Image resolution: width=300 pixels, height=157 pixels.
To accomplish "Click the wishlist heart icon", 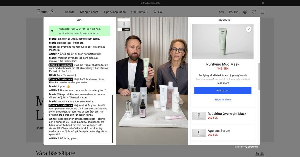I will point(254,12).
